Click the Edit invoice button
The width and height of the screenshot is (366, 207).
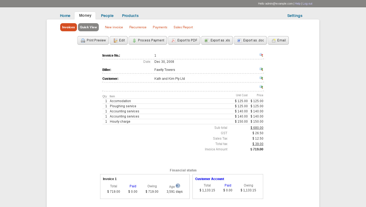119,40
